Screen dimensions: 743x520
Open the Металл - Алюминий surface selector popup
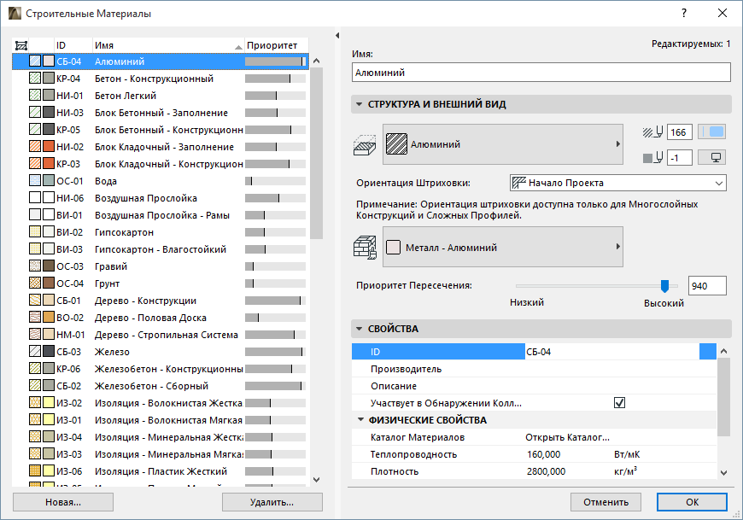tap(503, 247)
